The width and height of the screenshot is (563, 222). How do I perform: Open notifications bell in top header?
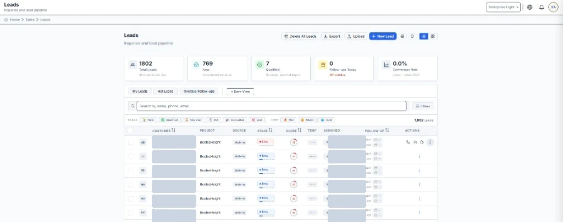pyautogui.click(x=542, y=7)
